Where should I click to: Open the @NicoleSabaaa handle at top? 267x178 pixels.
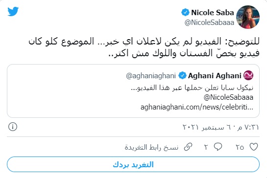click(x=209, y=22)
